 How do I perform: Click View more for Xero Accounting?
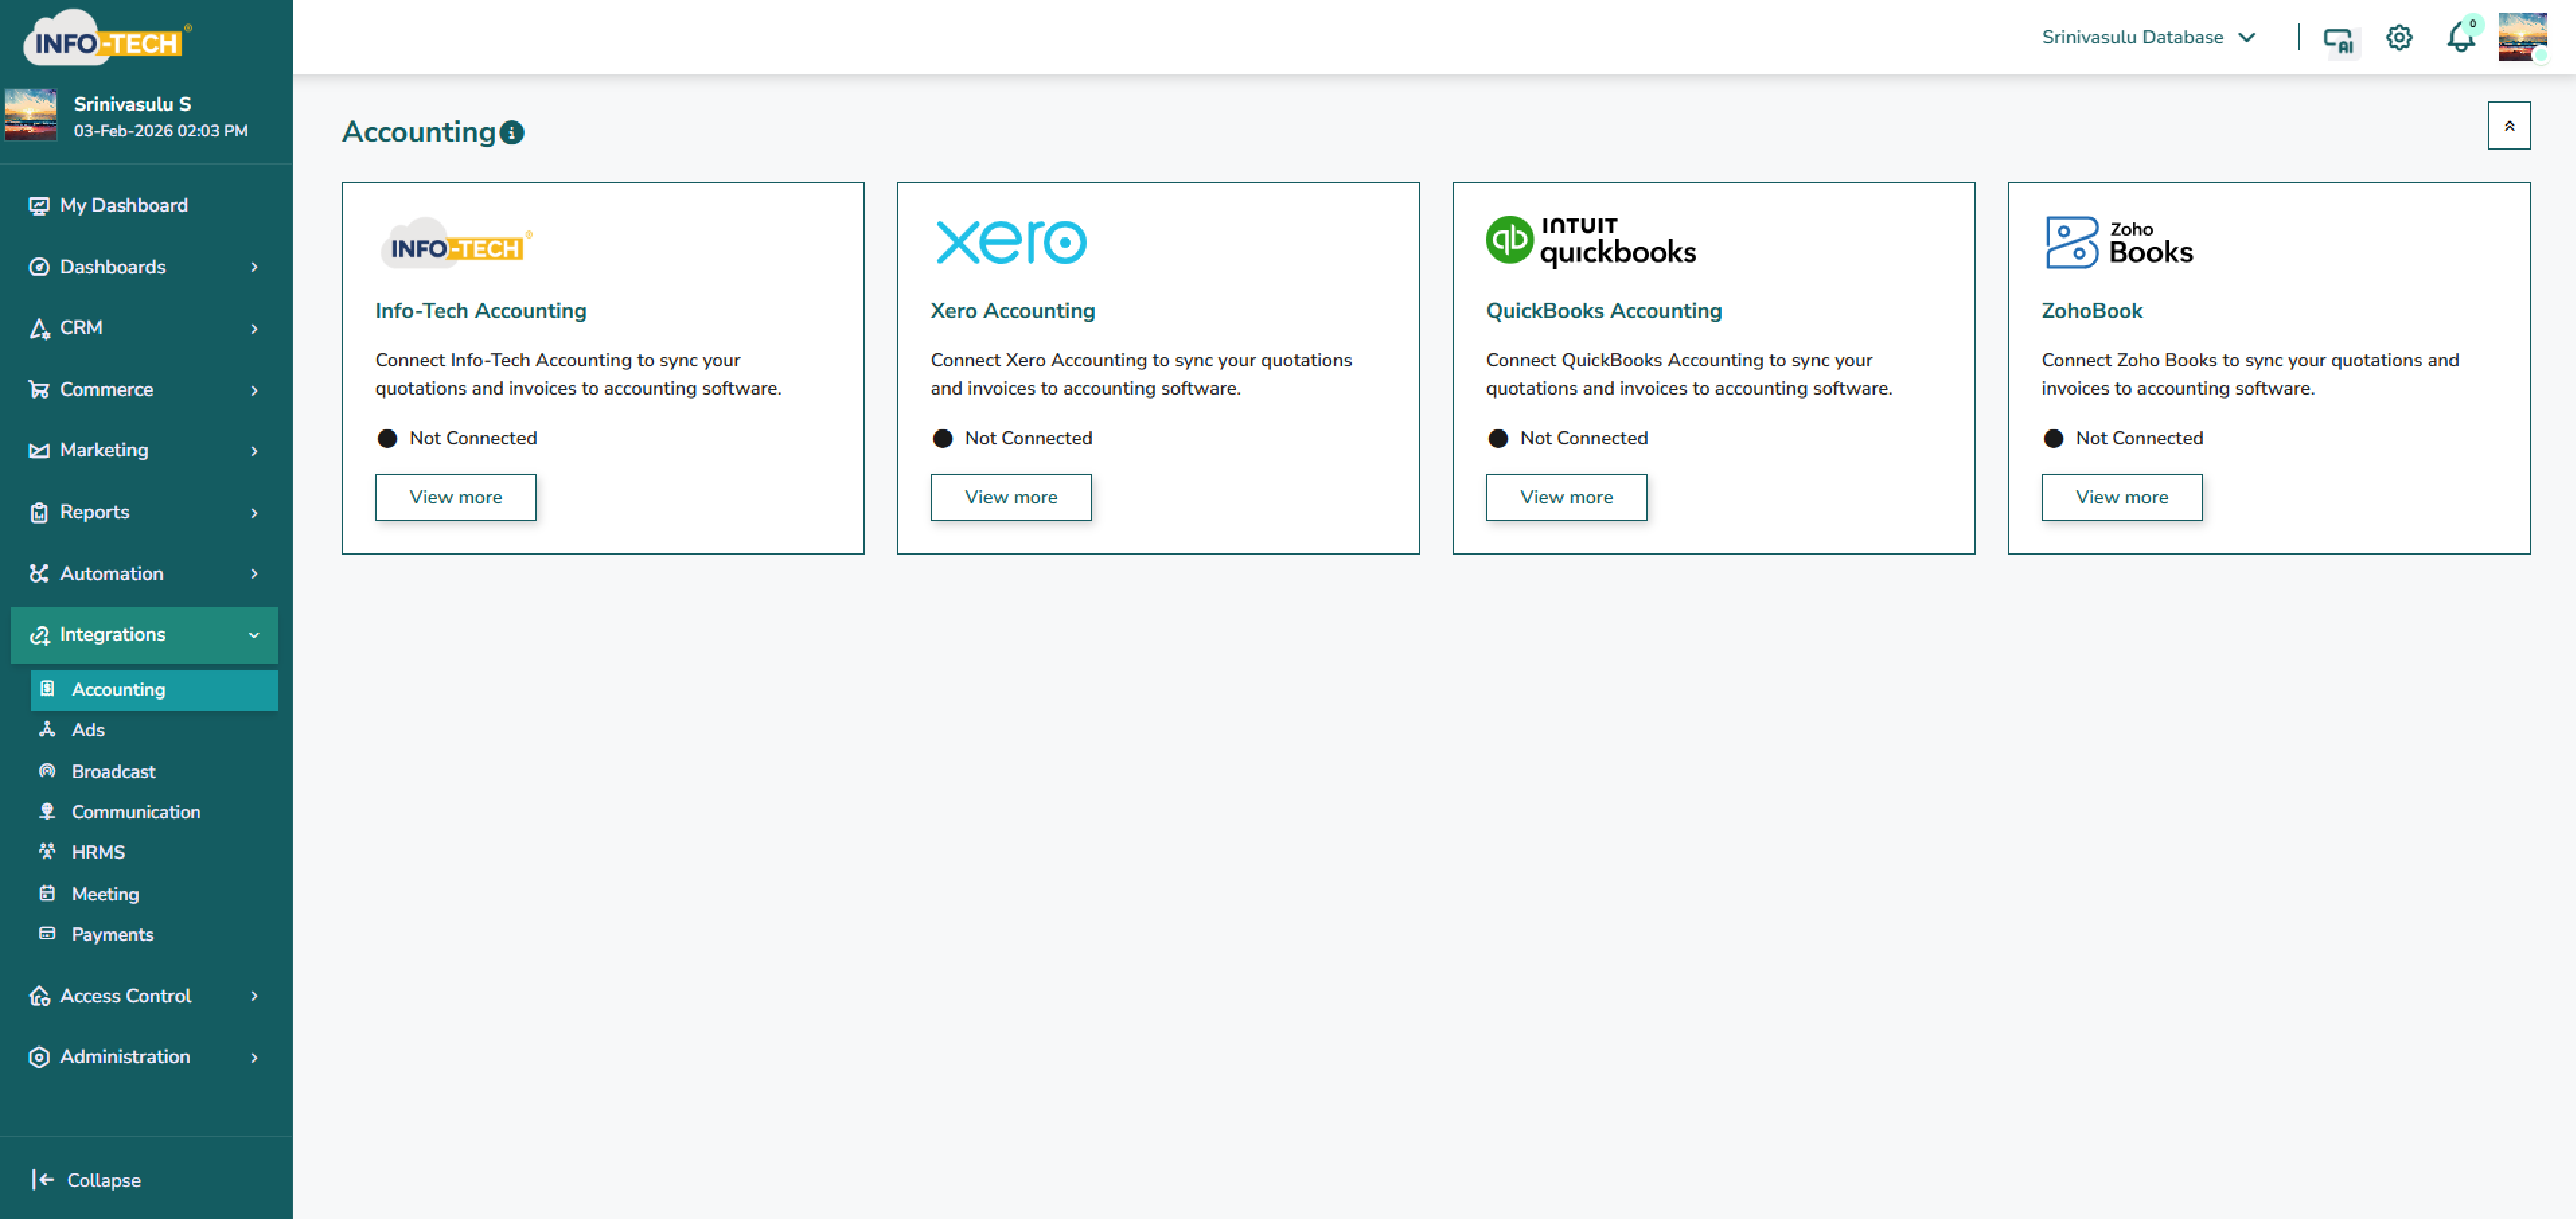1010,497
